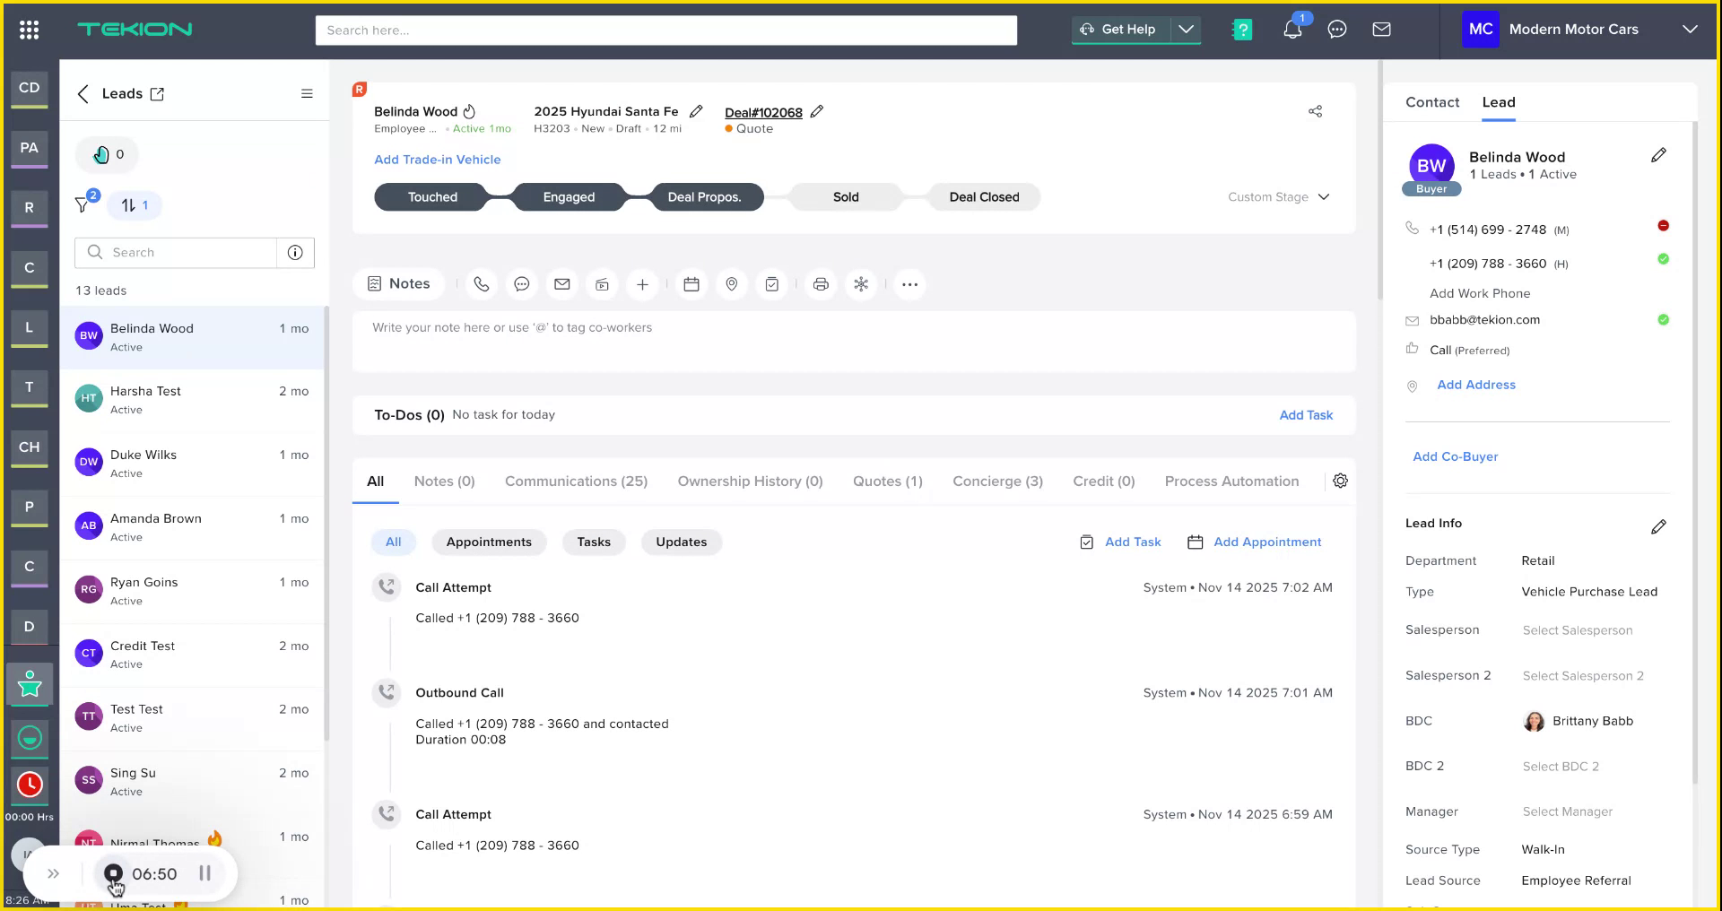The height and width of the screenshot is (911, 1722).
Task: Expand the Modern Motor Cars account dropdown
Action: (x=1690, y=29)
